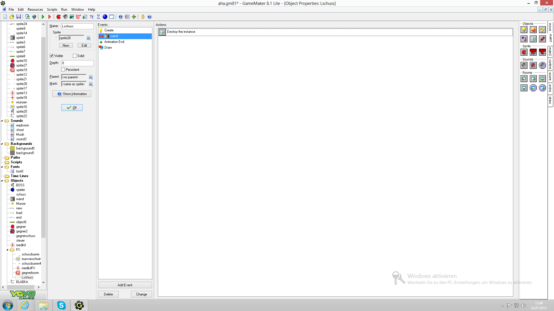
Task: Click the Change sprite action icon
Action: [524, 52]
